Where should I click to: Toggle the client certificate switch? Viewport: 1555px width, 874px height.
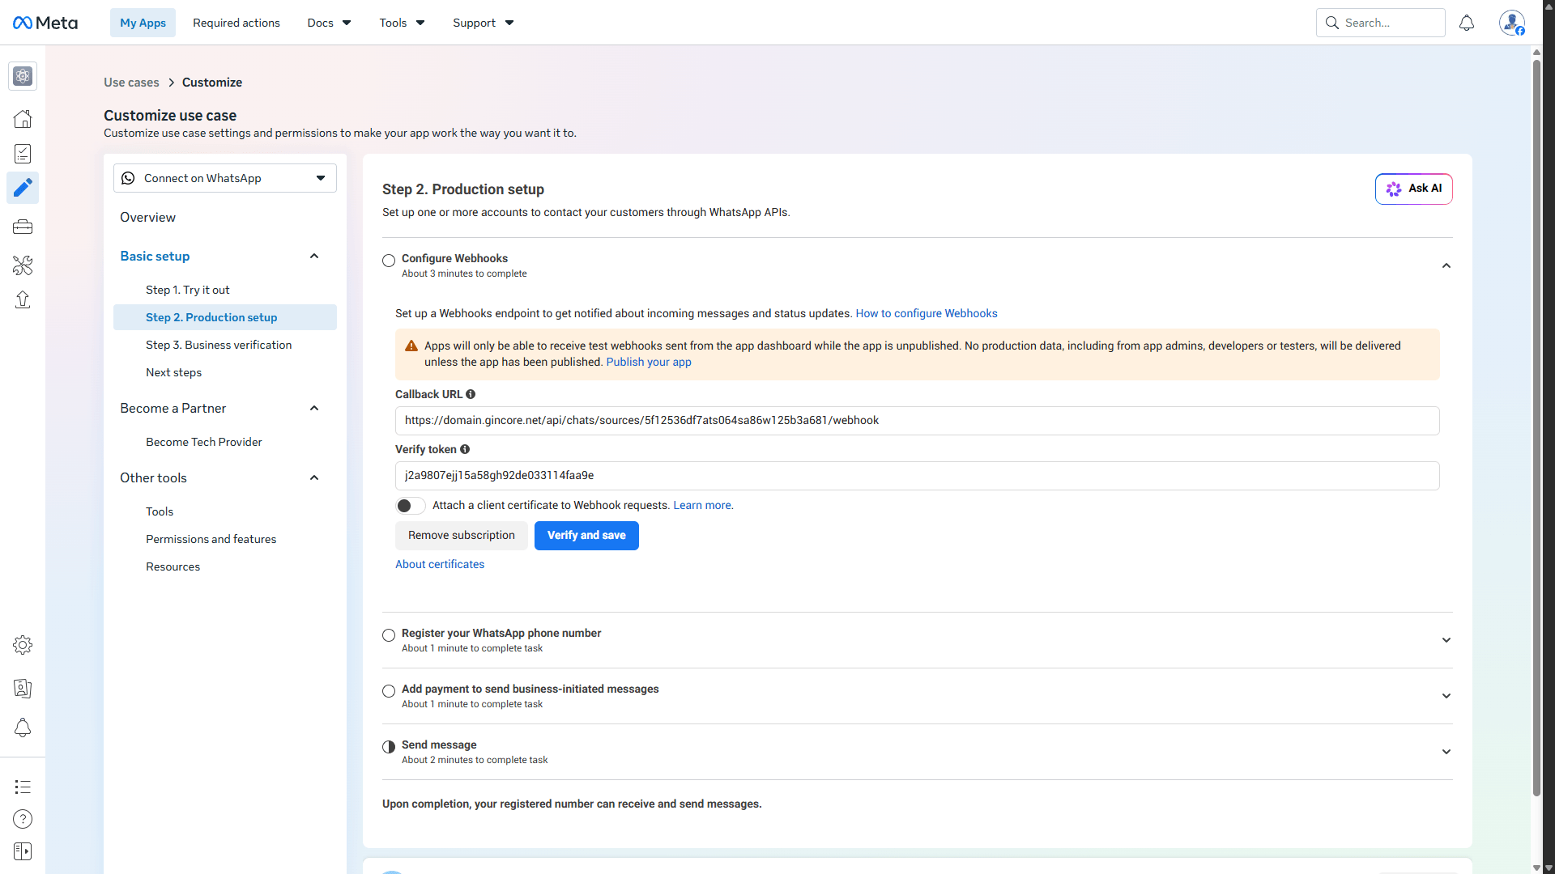[x=411, y=506]
